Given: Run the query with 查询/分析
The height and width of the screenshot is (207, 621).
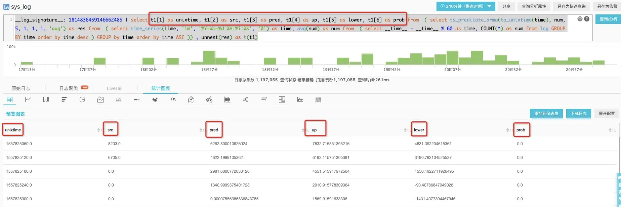Looking at the screenshot, I should pyautogui.click(x=608, y=19).
